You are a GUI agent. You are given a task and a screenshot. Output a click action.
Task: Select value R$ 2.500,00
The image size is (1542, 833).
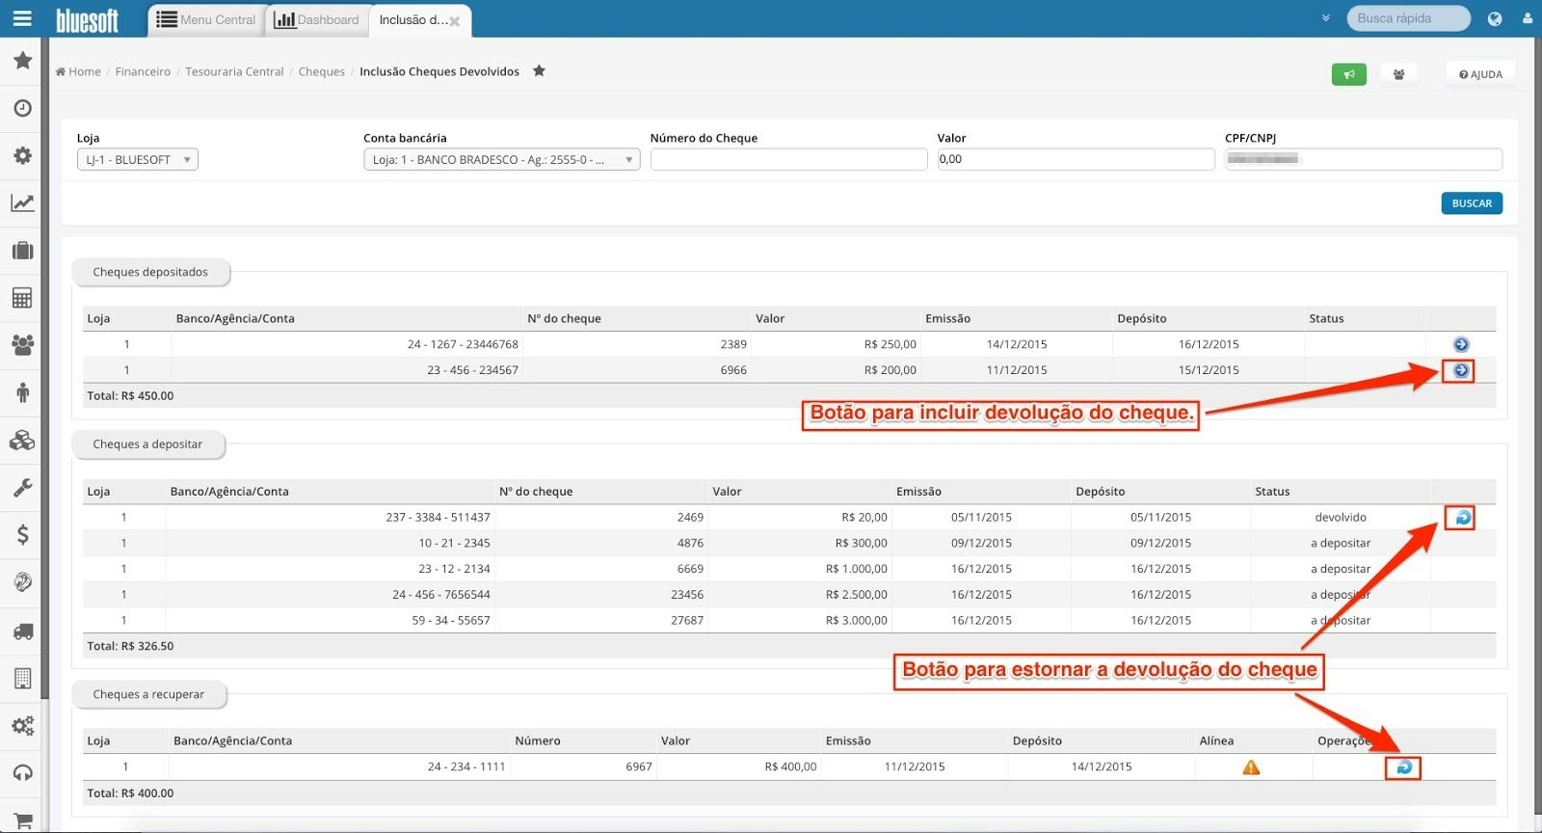[856, 595]
